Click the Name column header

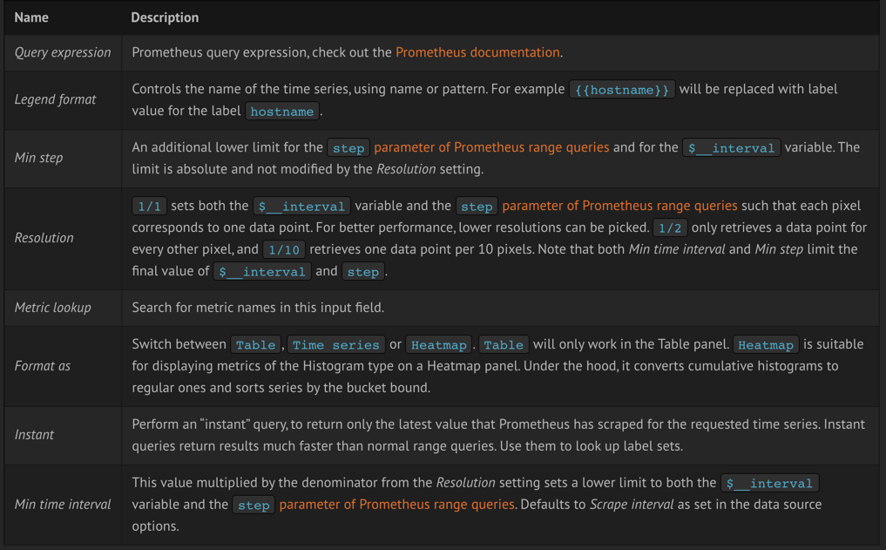(x=31, y=17)
